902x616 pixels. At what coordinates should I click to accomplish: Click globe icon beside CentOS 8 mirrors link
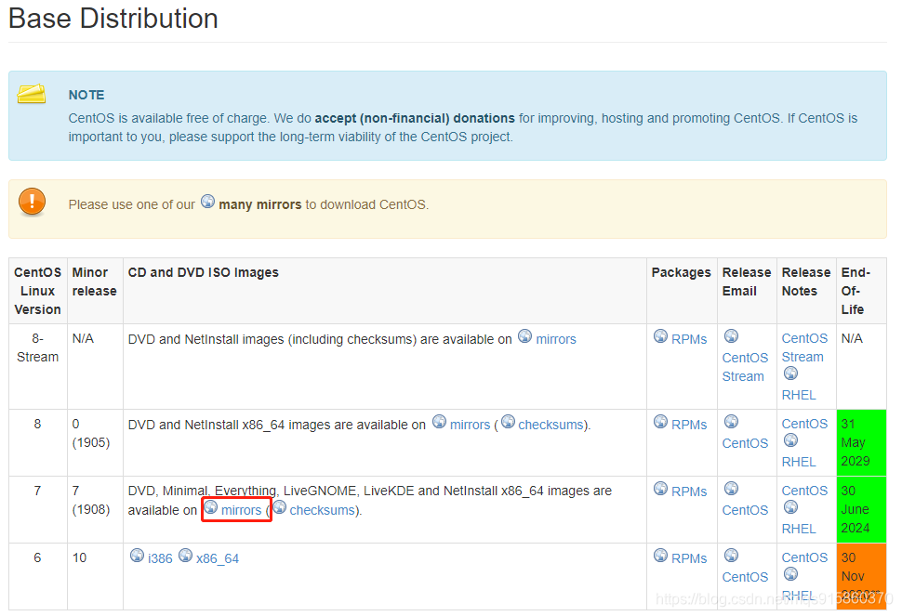(x=439, y=422)
